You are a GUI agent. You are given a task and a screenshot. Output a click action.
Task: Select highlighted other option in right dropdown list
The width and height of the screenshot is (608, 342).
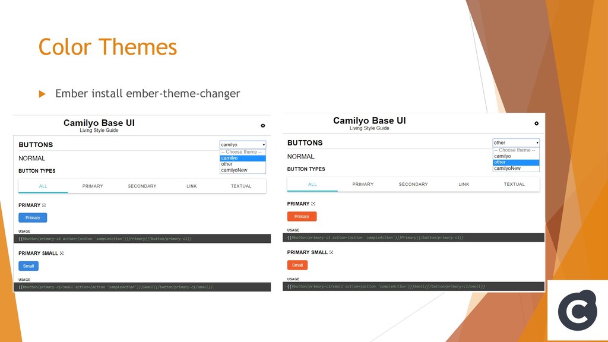pos(516,163)
